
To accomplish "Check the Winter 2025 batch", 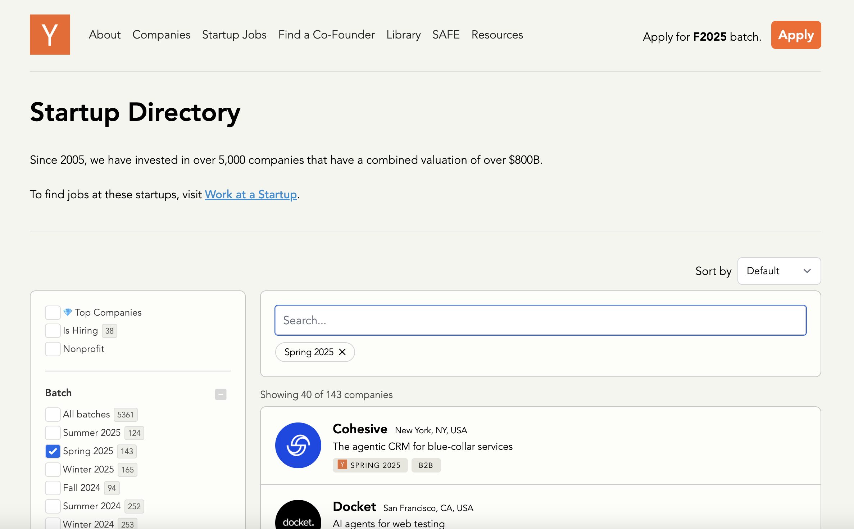I will point(53,469).
